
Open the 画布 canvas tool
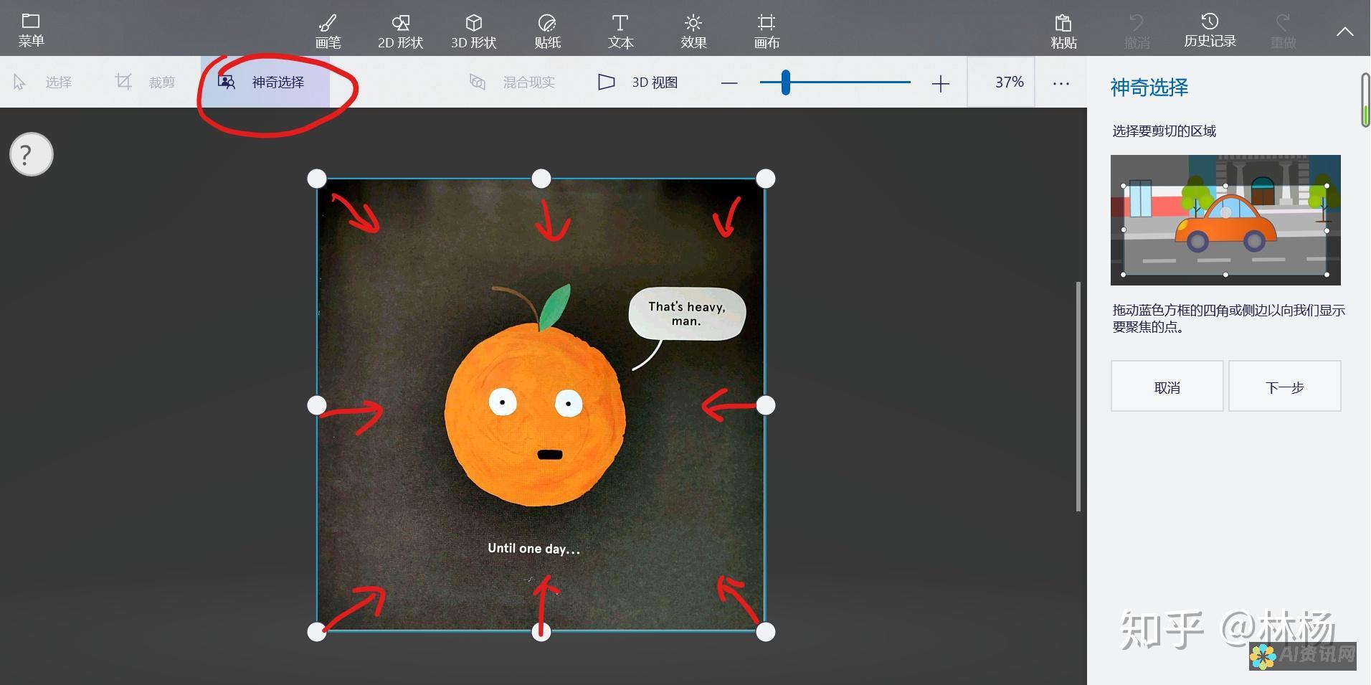point(767,32)
